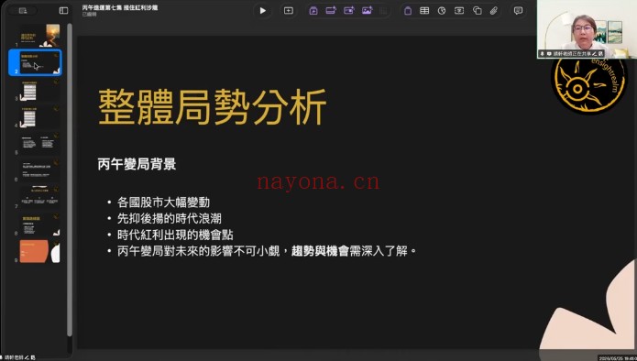Click the slide heading 整體局勢分析
The height and width of the screenshot is (361, 637).
(x=213, y=107)
